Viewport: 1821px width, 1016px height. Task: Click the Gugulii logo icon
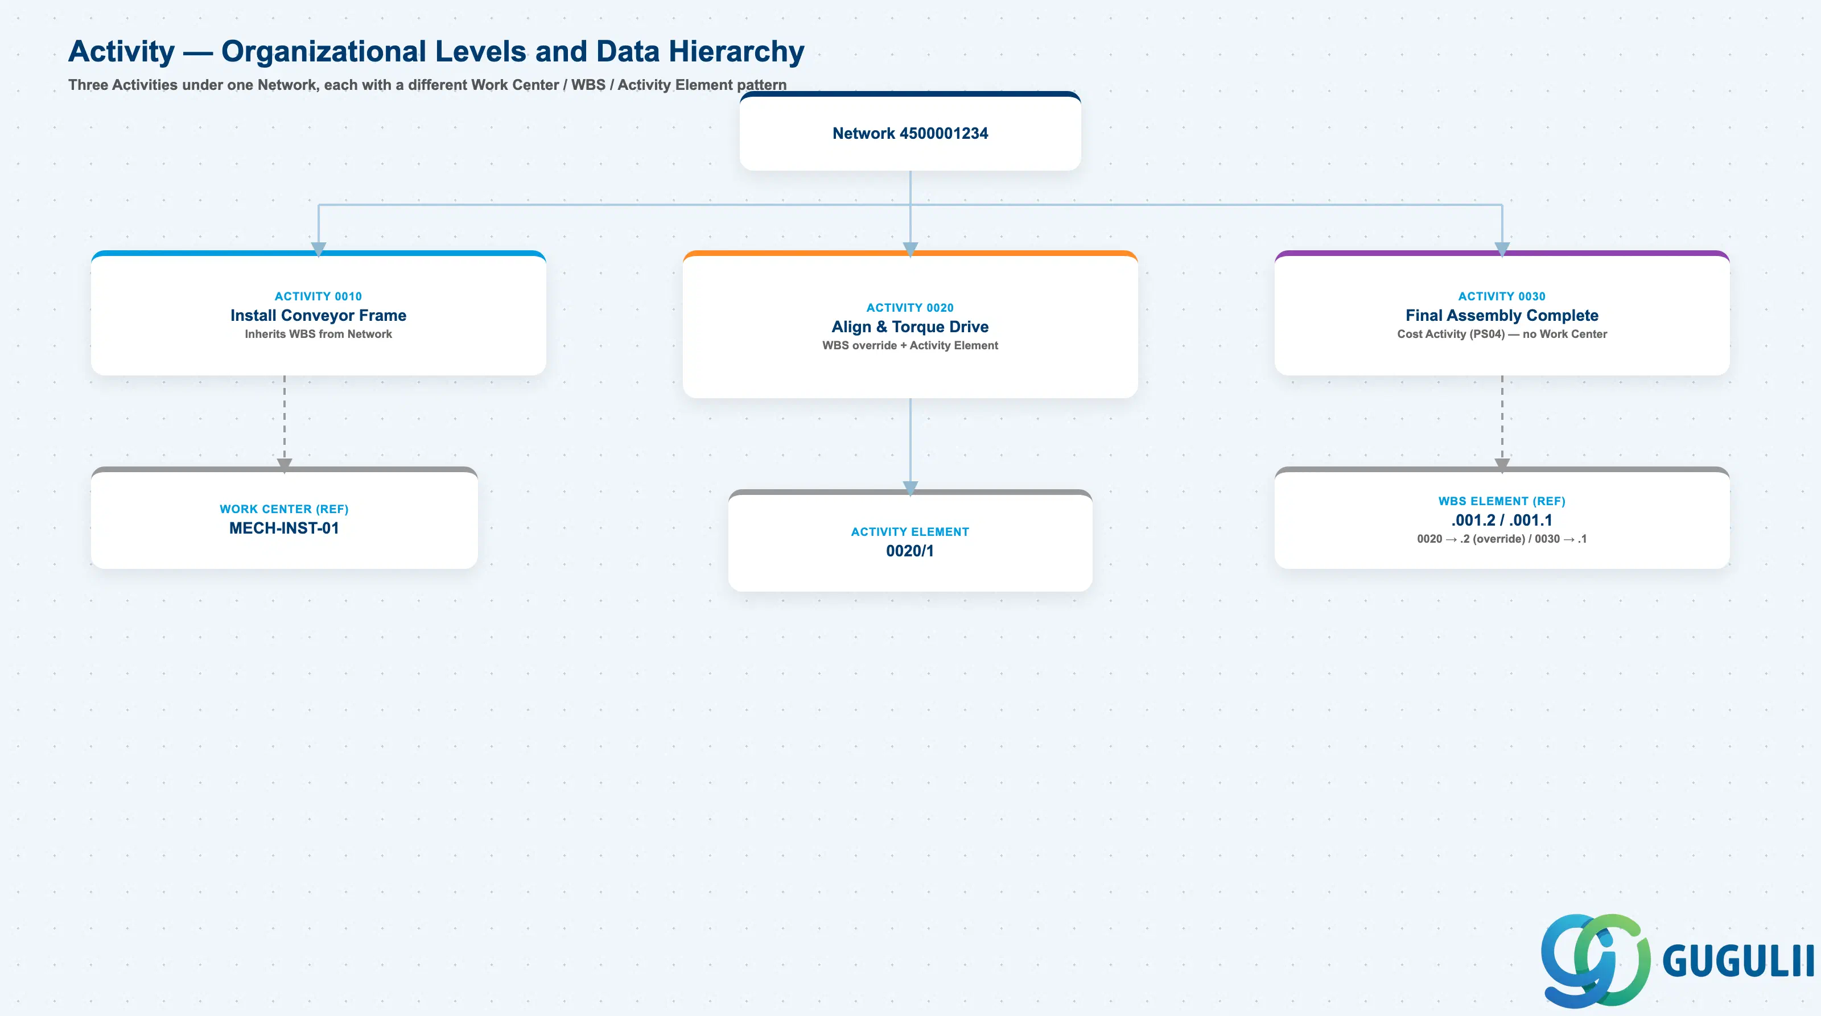[1596, 960]
